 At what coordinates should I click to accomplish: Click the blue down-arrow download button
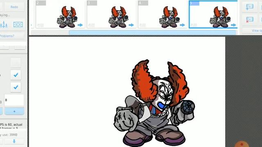tap(14, 141)
